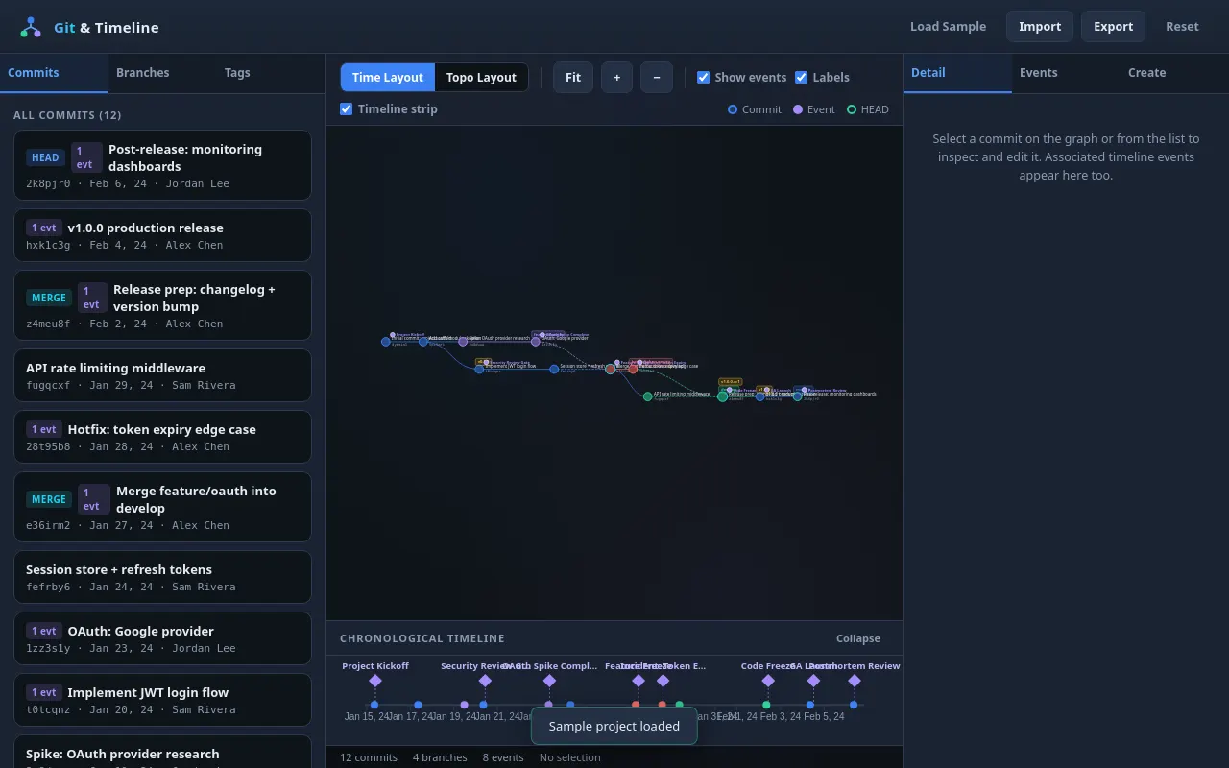Zoom in with the plus button
1229x768 pixels.
coord(616,77)
